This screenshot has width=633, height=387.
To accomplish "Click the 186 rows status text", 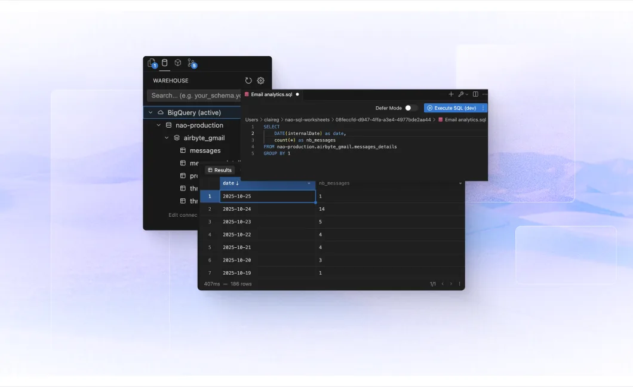I will [x=241, y=284].
